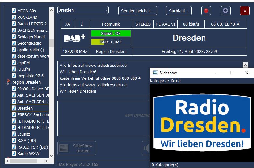Viewport: 254px width, 168px height.
Task: Click the antenna icon beside Region Dresden
Action: point(8,82)
